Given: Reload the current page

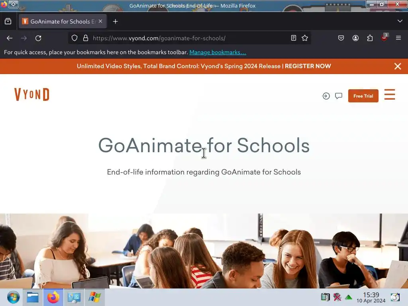Looking at the screenshot, I should click(x=38, y=38).
